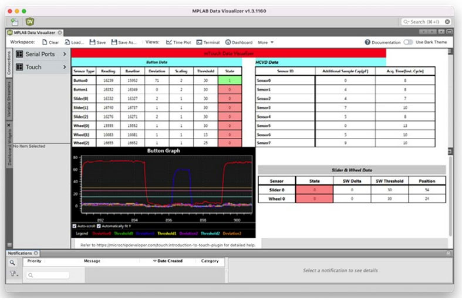Click the maximize panel icon at top right
Viewport: 462px width, 300px height.
pyautogui.click(x=449, y=32)
